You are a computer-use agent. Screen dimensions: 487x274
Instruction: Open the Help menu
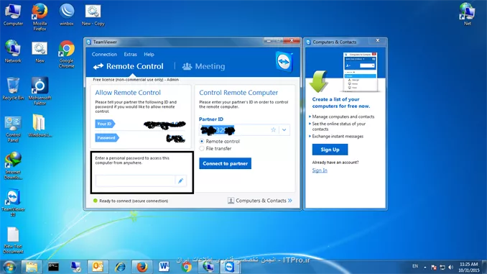[x=149, y=54]
